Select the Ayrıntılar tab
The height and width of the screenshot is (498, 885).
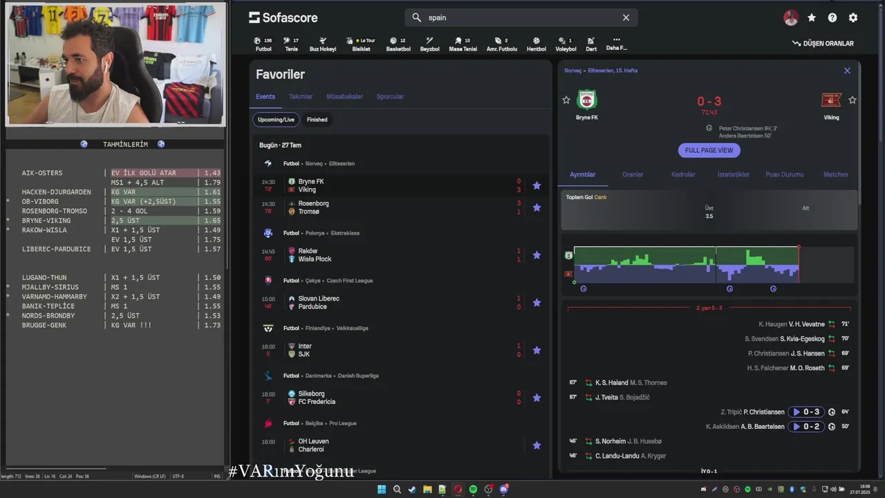583,175
